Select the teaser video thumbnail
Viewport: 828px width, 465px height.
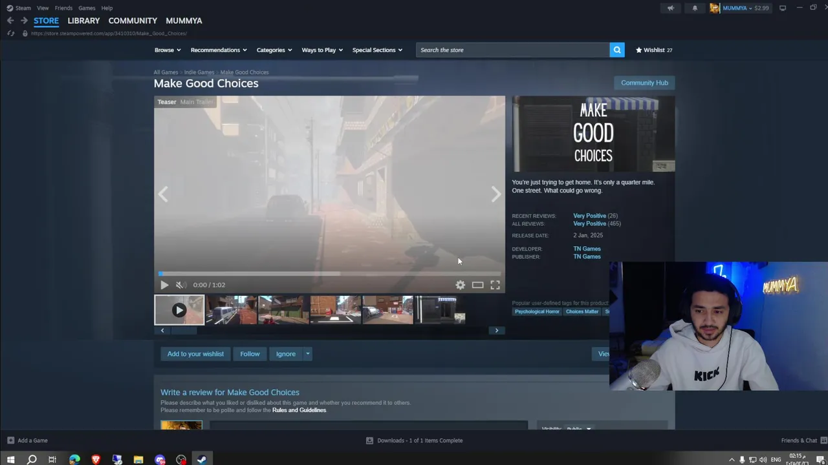pyautogui.click(x=179, y=310)
